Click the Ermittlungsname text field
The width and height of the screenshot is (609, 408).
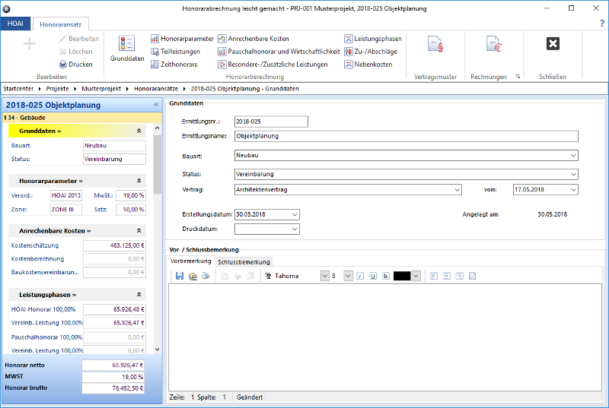click(406, 137)
